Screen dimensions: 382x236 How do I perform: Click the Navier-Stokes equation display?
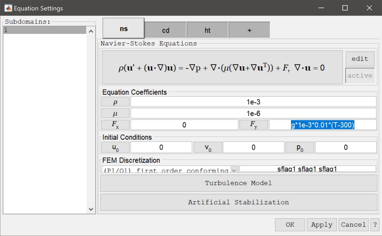point(222,67)
